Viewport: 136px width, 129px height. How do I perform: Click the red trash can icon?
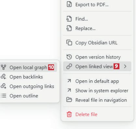tap(69, 114)
